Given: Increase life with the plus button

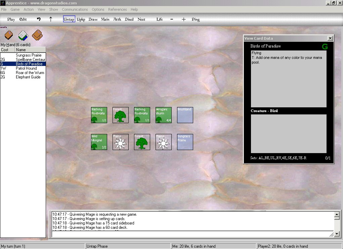Looking at the screenshot, I should (x=184, y=19).
